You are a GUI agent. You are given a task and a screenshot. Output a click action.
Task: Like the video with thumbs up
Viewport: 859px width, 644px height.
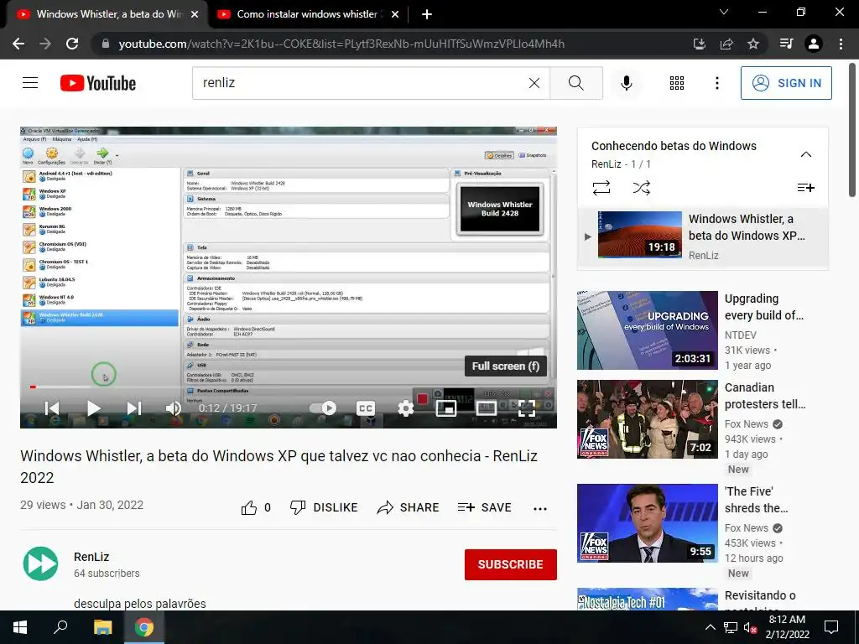248,507
